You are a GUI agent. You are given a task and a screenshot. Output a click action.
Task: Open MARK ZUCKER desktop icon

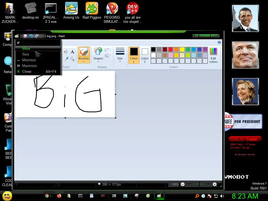coord(10,12)
